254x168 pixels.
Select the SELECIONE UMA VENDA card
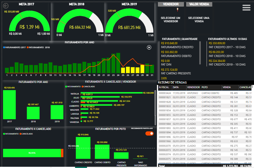pos(199,20)
